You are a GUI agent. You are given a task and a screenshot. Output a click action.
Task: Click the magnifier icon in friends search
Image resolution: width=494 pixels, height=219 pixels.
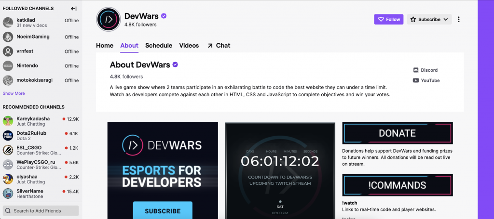point(8,211)
